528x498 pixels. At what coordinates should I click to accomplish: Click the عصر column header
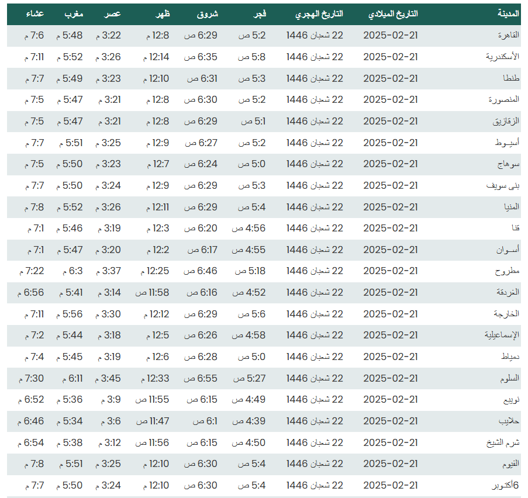click(x=112, y=14)
